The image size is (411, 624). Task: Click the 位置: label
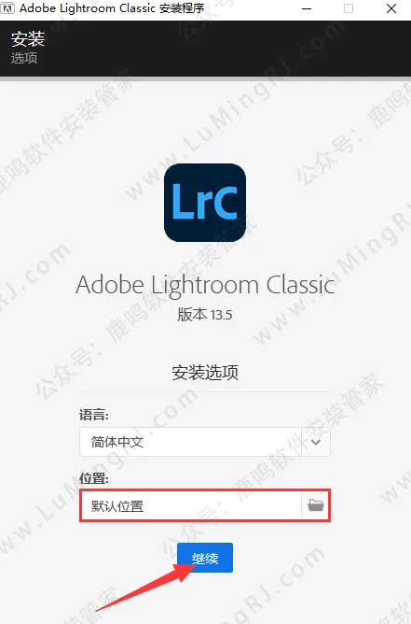click(94, 478)
